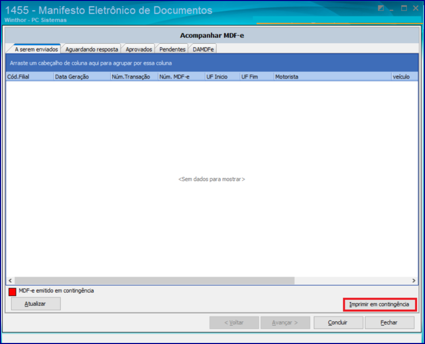Click the Núm.Transação column header
The height and width of the screenshot is (344, 425).
point(134,77)
